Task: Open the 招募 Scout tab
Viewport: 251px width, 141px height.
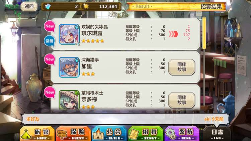Action: click(x=146, y=134)
